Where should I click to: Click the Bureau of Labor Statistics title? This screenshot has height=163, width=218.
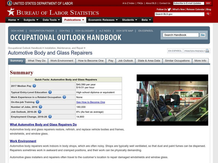click(57, 12)
